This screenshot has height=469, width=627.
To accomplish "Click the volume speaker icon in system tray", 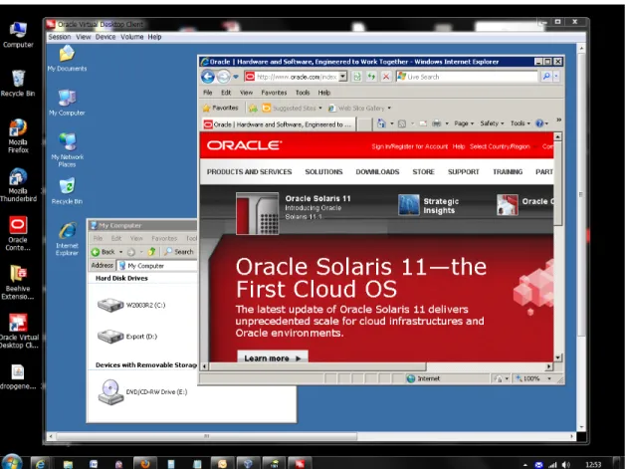I will [565, 465].
